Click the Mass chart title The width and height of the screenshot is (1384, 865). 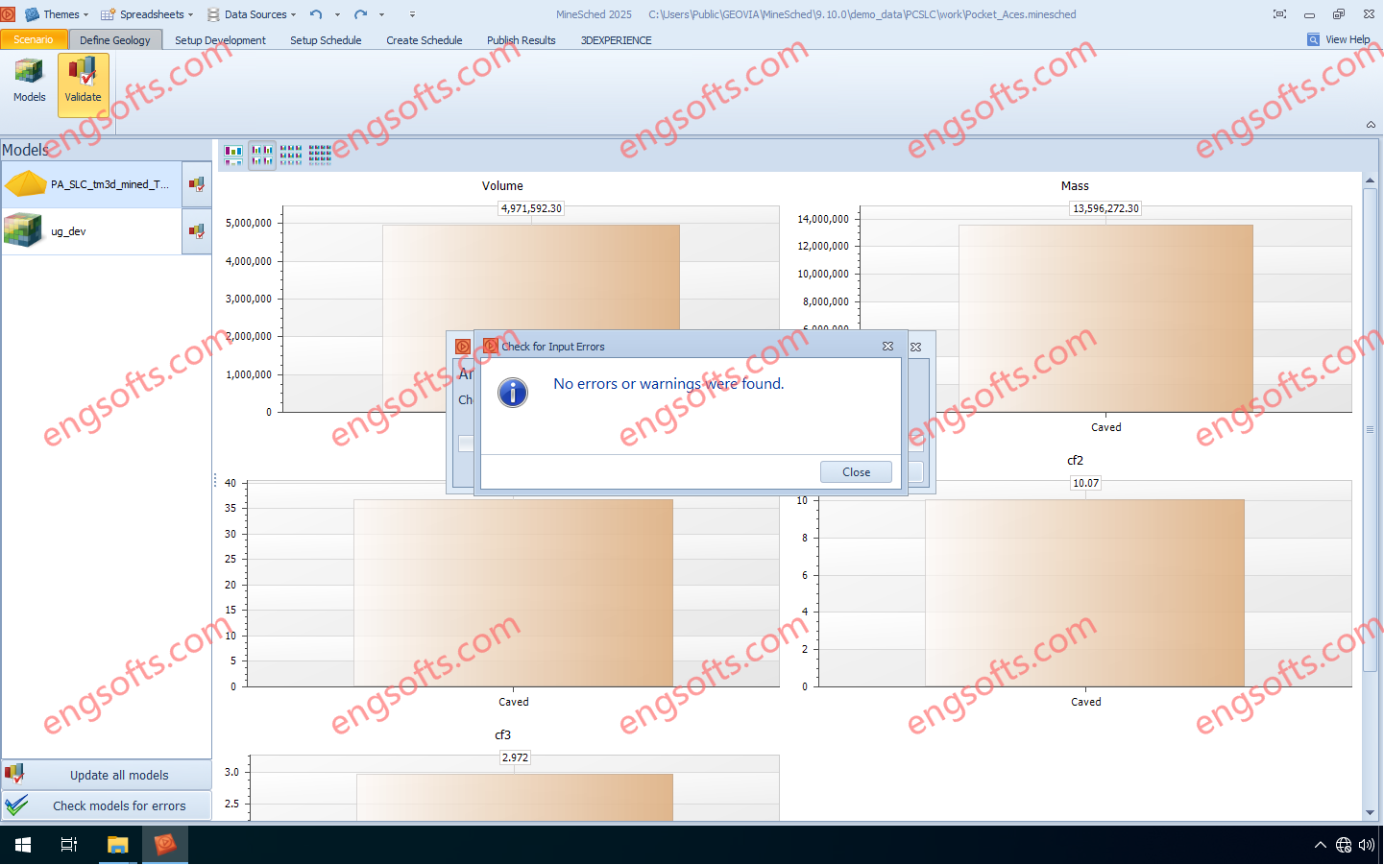click(1075, 186)
